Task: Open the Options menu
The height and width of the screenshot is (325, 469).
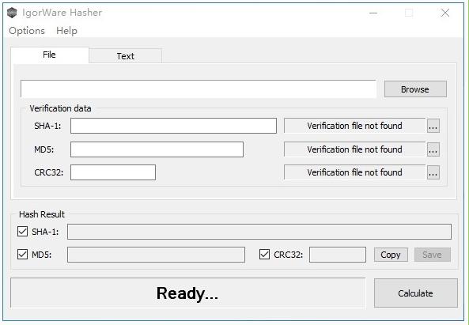Action: [27, 31]
